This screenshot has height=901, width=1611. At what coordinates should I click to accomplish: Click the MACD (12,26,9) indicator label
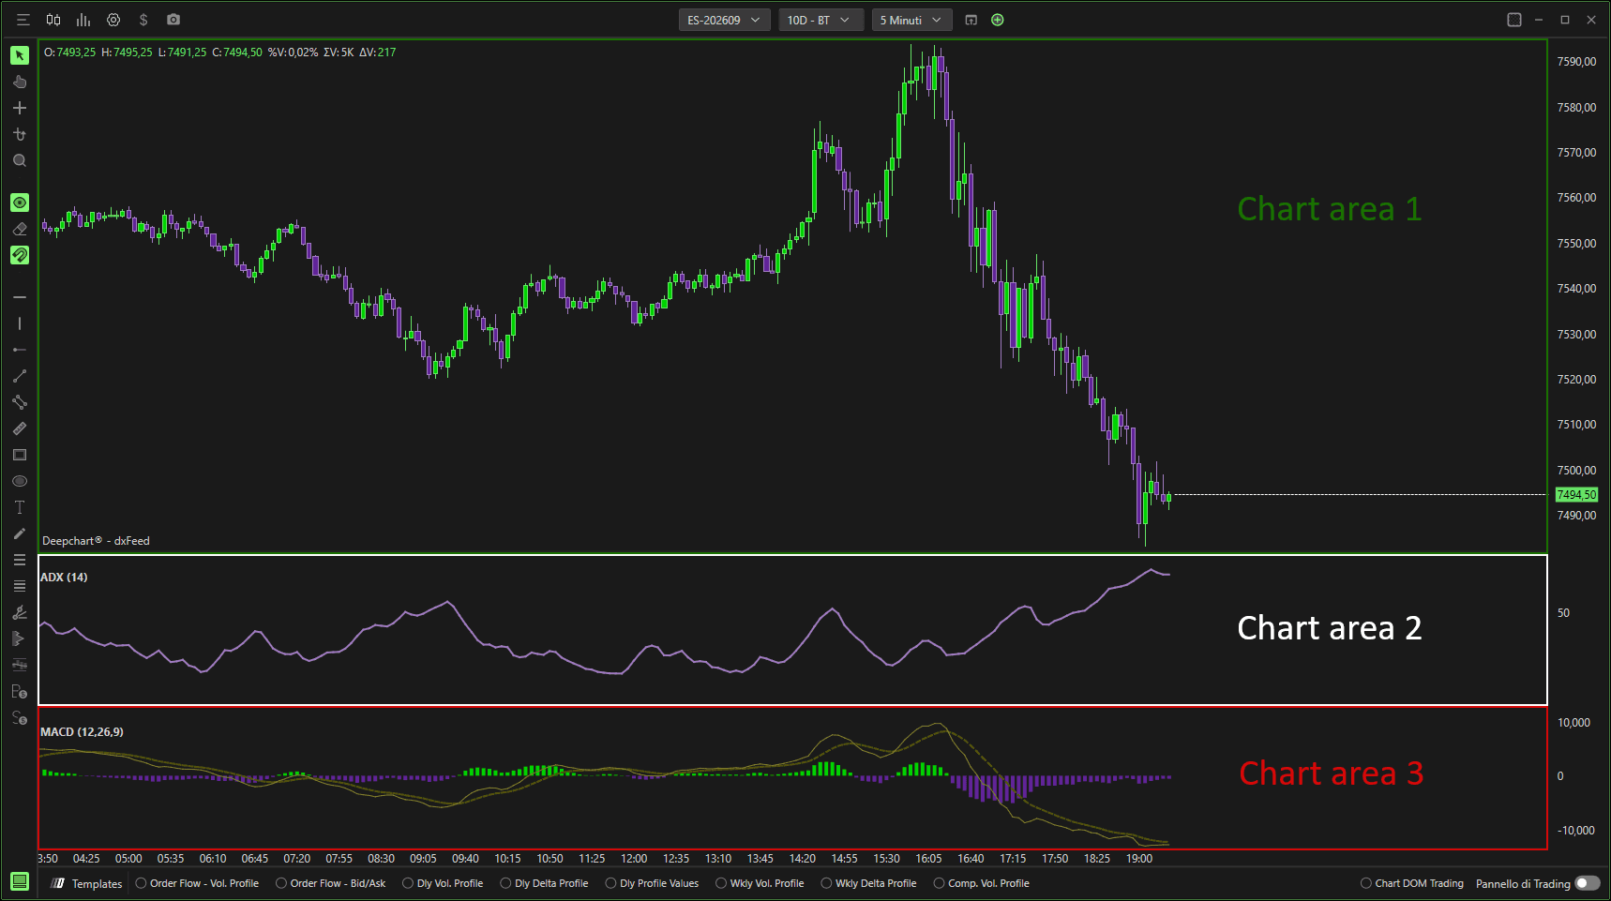(x=82, y=732)
